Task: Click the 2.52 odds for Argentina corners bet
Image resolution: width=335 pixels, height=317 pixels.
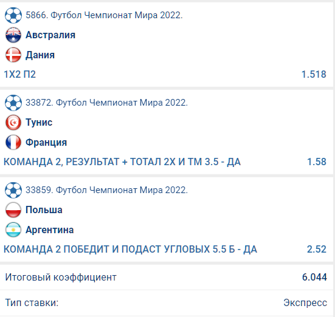Action: [x=317, y=249]
